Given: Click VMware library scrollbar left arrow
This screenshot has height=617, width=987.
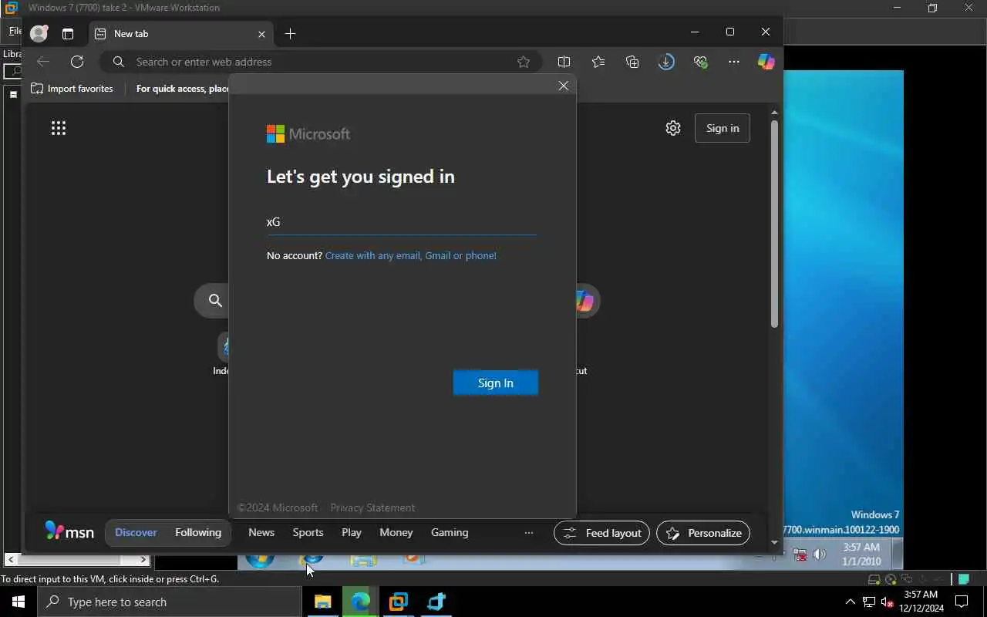Looking at the screenshot, I should pyautogui.click(x=11, y=560).
